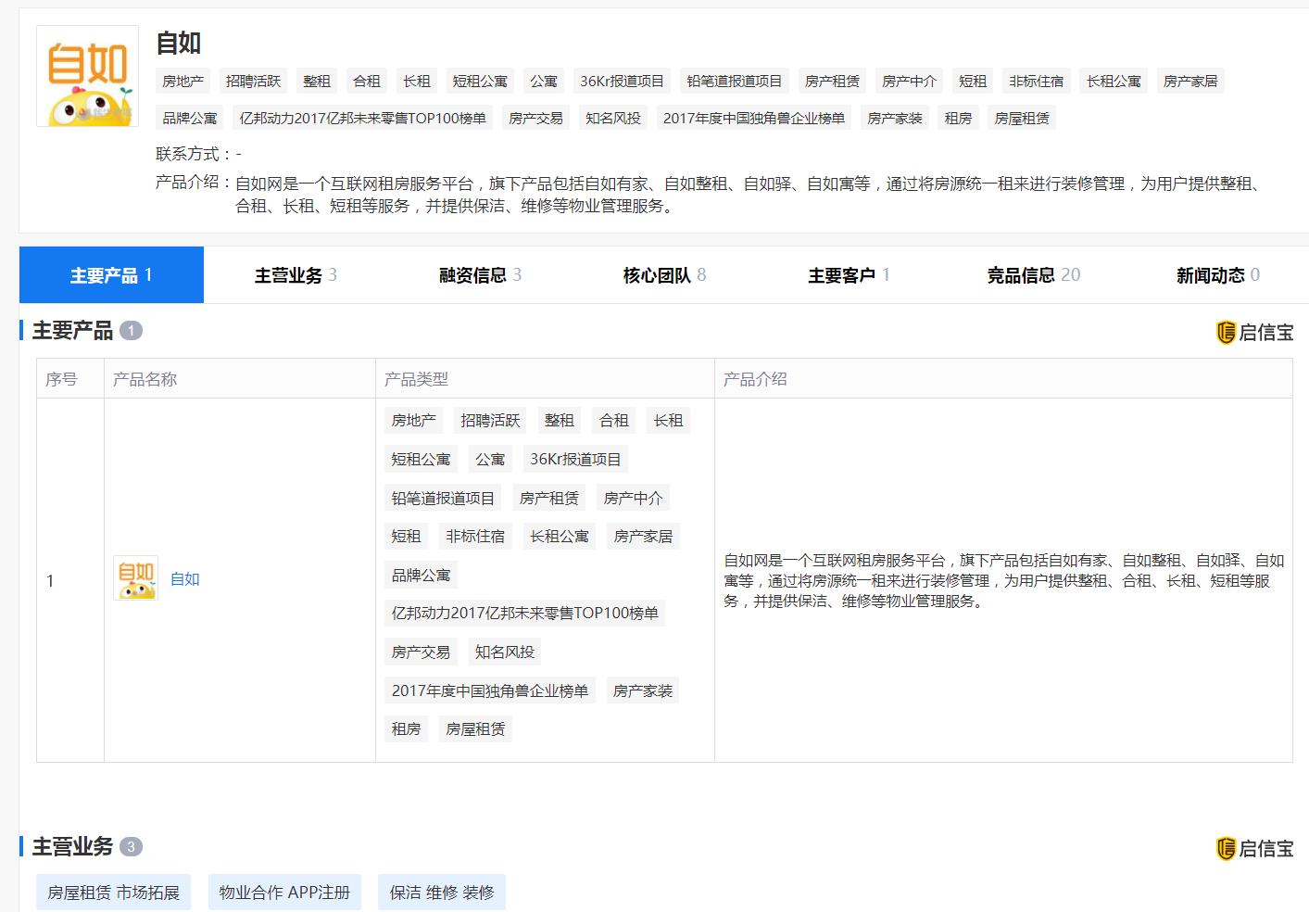Image resolution: width=1309 pixels, height=912 pixels.
Task: Open 36Kr报道项目 tag in product table
Action: tap(575, 460)
